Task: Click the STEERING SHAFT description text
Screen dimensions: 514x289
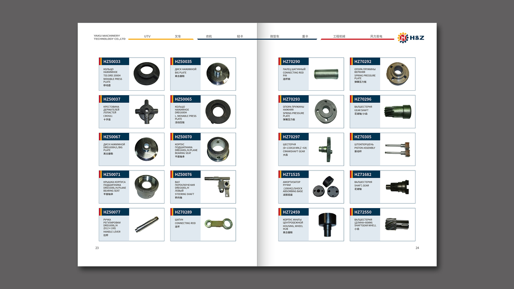Action: [184, 194]
